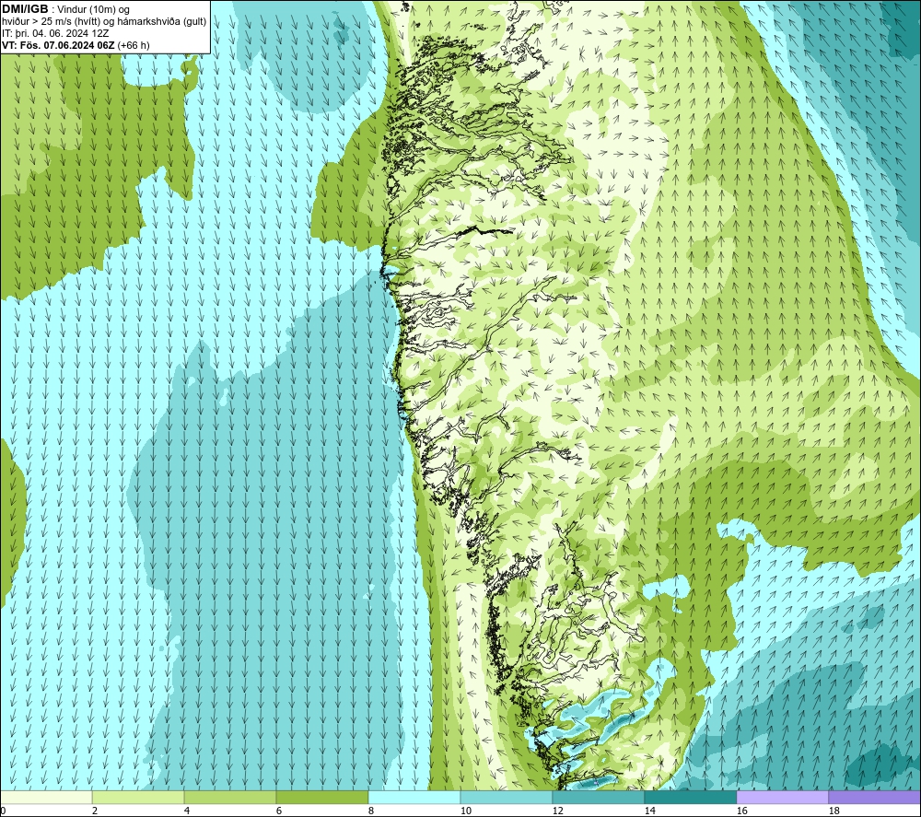Click the scale label '12'
Viewport: 921px width, 817px height.
[557, 811]
